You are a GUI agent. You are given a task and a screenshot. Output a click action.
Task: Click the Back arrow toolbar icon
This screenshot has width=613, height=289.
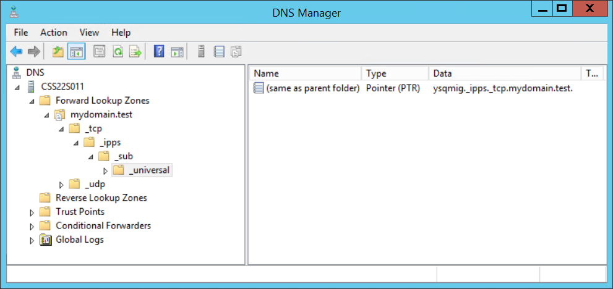tap(16, 52)
